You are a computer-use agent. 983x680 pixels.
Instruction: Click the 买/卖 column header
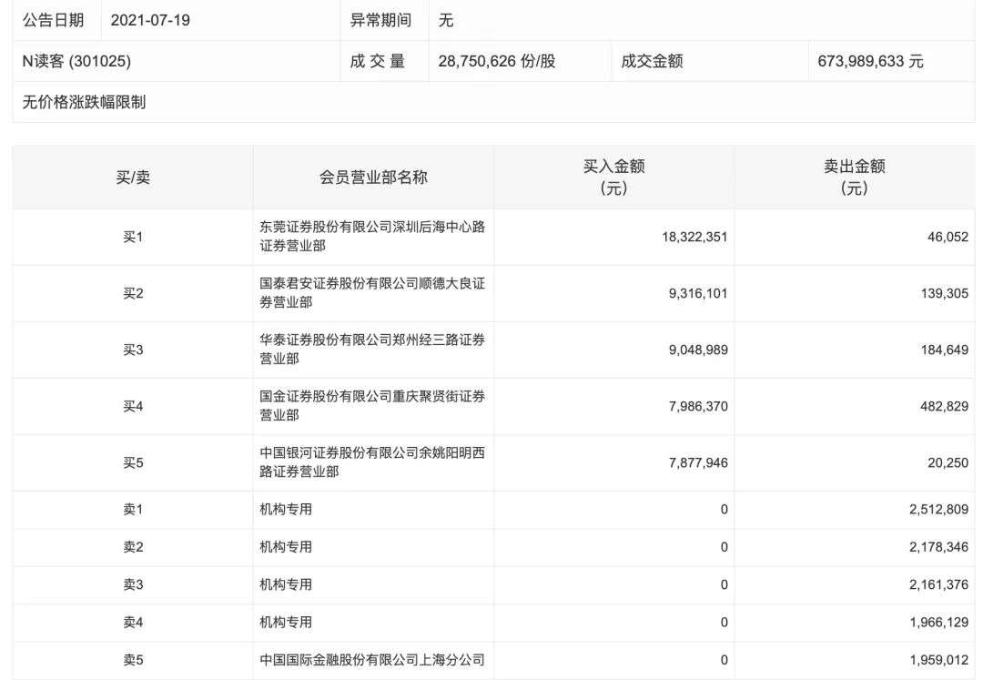133,178
